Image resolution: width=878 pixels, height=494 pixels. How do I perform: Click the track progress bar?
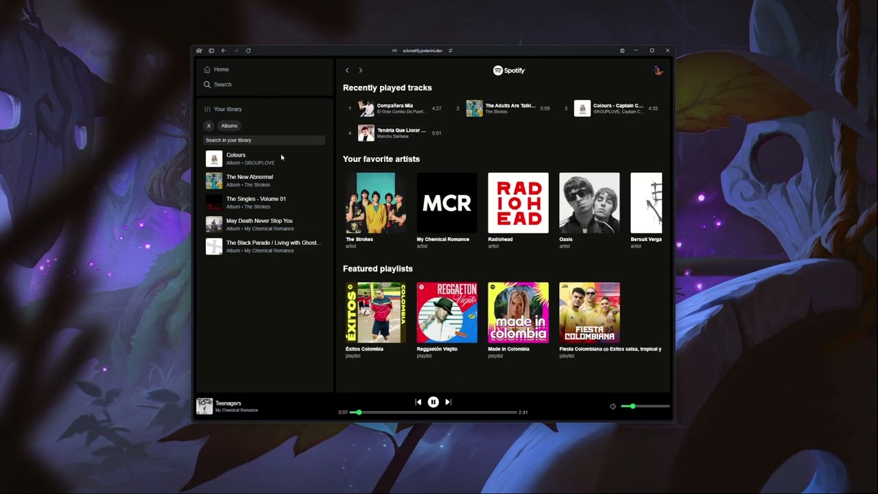[434, 412]
